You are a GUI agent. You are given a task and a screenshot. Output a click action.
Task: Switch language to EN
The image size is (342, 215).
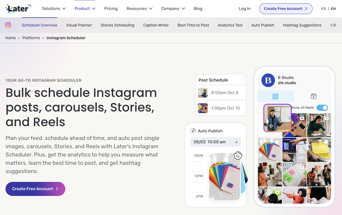(333, 9)
